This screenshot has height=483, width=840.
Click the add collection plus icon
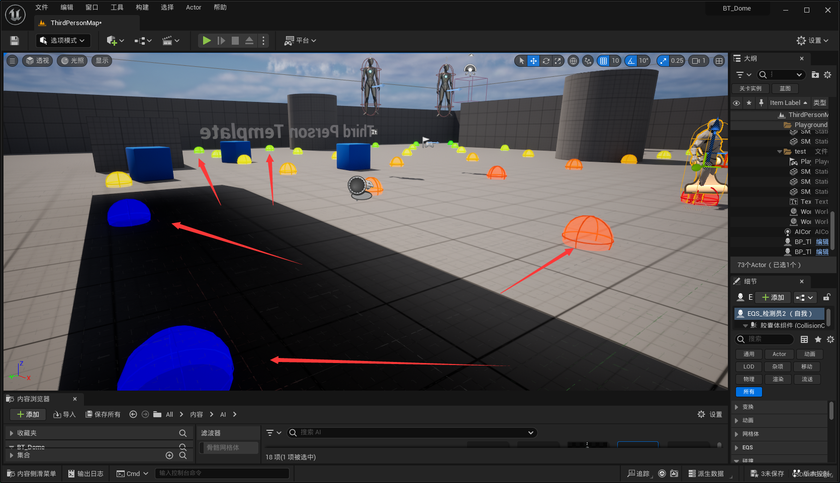169,455
